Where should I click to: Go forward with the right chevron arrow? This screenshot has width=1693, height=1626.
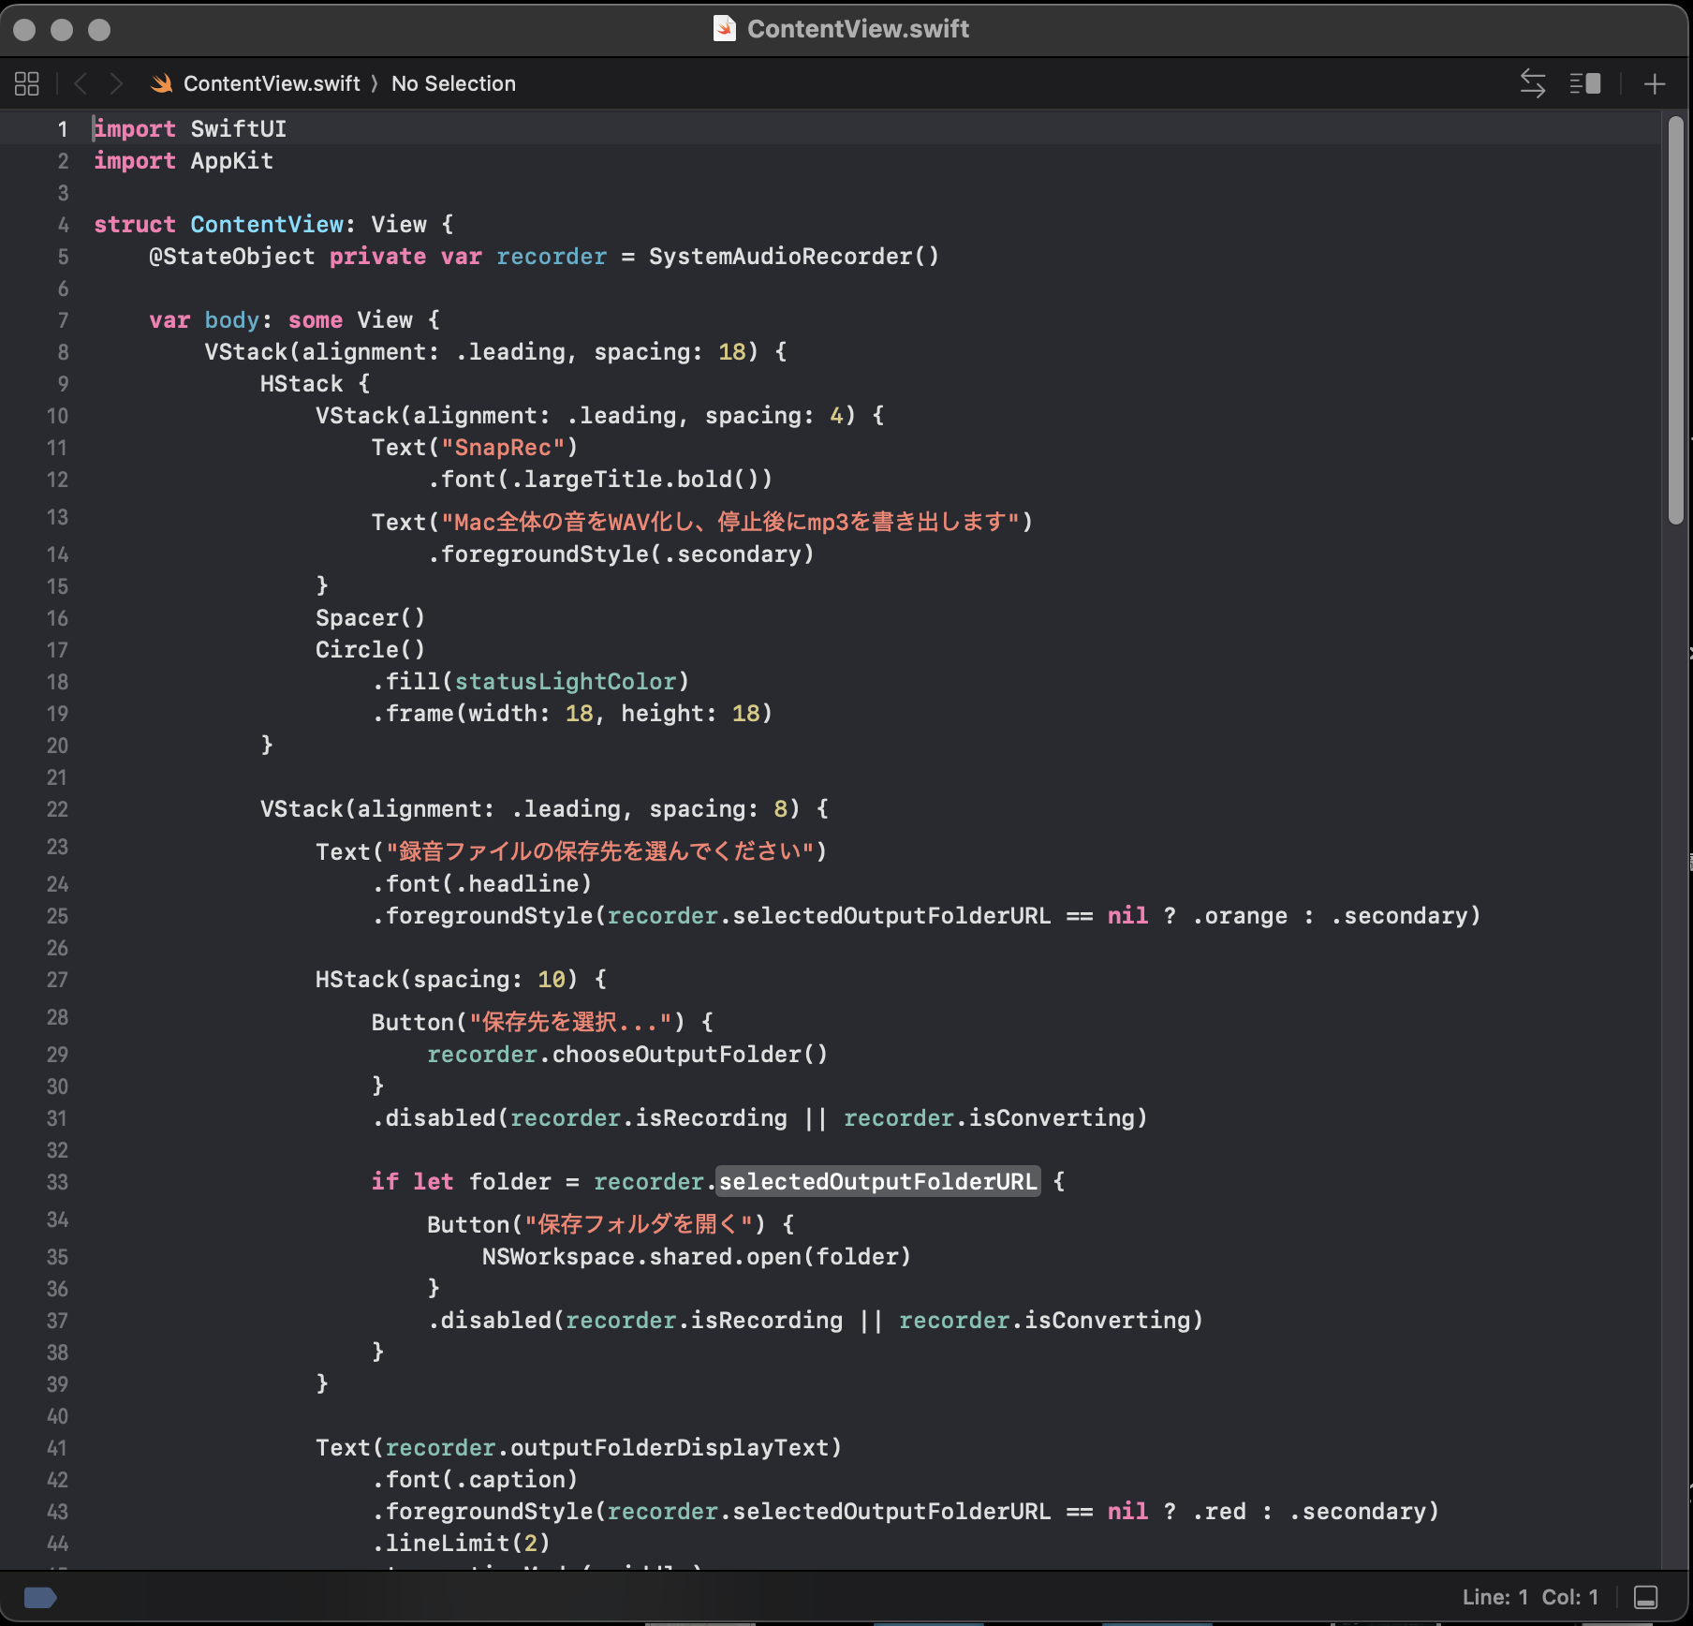click(116, 83)
